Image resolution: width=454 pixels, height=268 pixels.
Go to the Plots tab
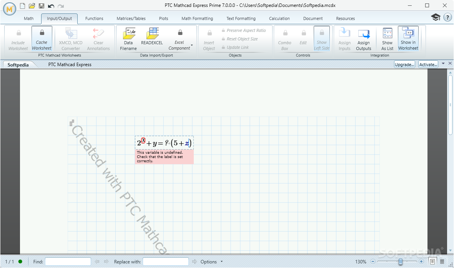coord(164,18)
